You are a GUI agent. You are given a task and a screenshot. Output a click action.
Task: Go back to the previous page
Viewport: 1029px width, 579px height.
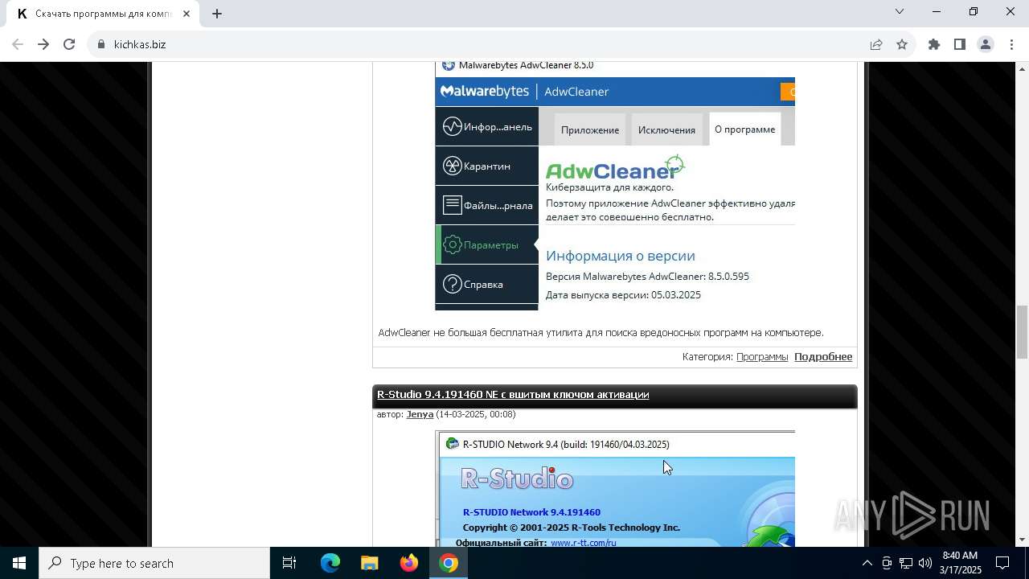(18, 44)
